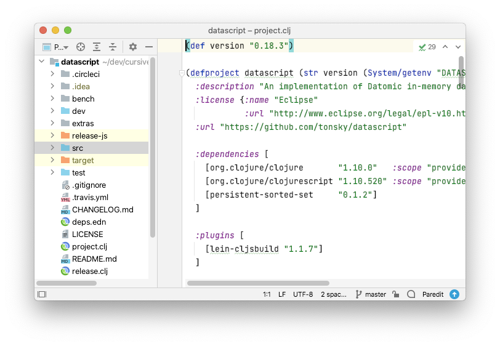Select the bench folder icon
500x346 pixels.
click(65, 99)
